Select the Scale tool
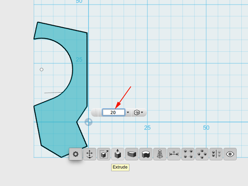Screen dimensions: 248x186 (x=104, y=154)
